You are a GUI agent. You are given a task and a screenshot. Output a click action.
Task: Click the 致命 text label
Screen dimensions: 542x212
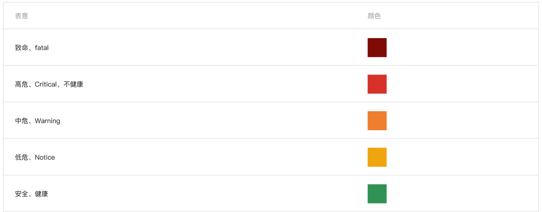coord(22,48)
